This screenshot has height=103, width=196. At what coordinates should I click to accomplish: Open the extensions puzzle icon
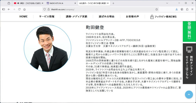(187, 9)
